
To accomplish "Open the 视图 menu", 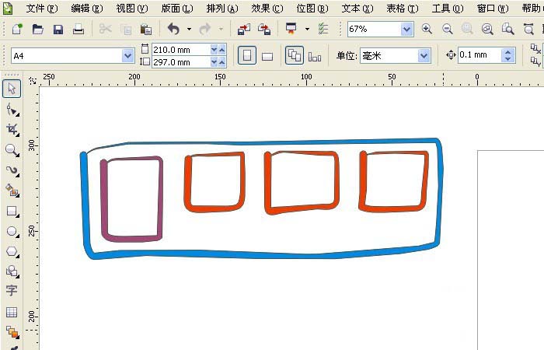I will pyautogui.click(x=132, y=9).
